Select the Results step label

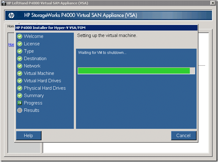[31, 110]
